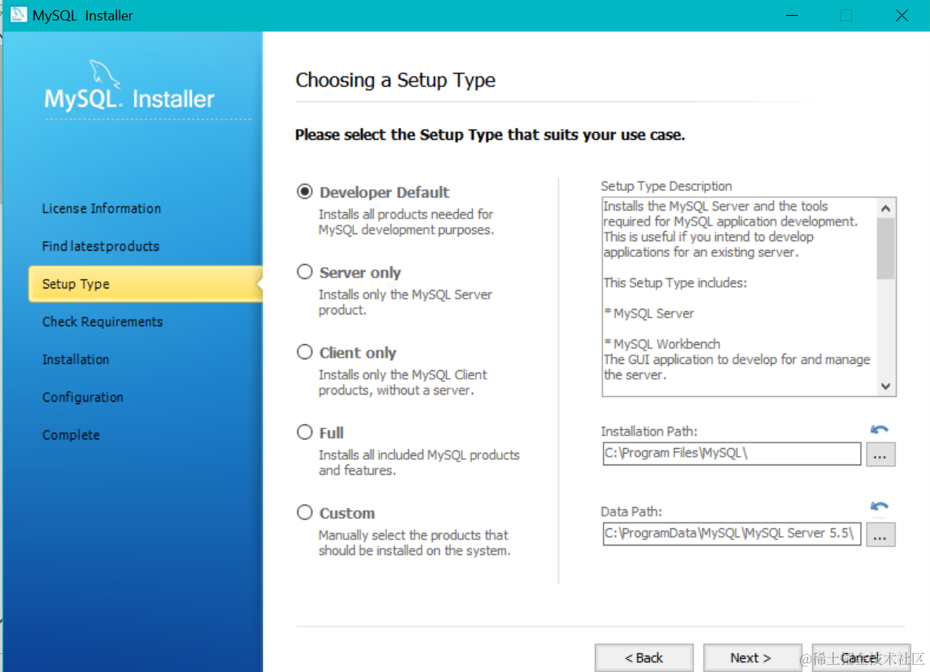Click 'Setup Type Description' label
930x672 pixels.
coord(666,186)
